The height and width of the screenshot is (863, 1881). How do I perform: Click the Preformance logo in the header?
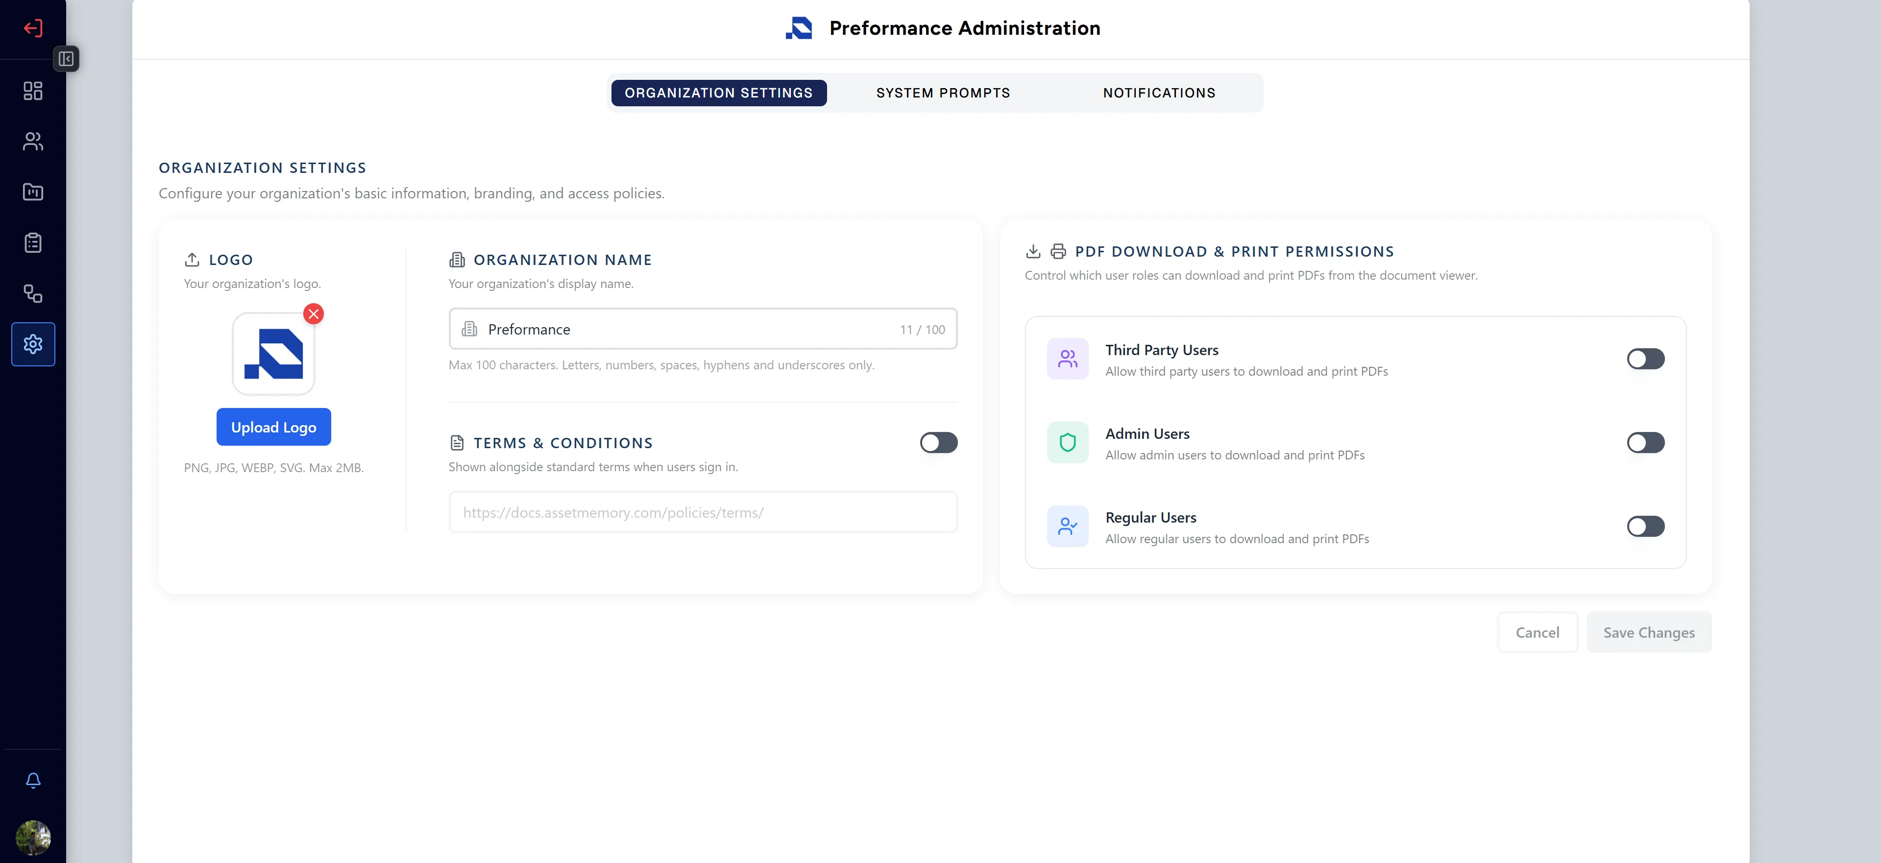coord(799,28)
